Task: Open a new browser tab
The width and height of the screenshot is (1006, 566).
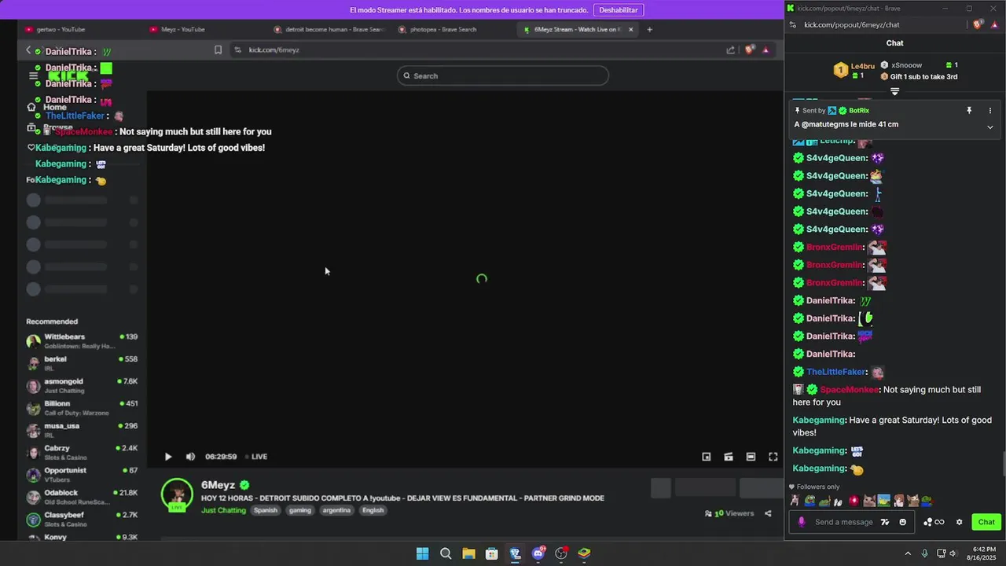Action: [x=649, y=29]
